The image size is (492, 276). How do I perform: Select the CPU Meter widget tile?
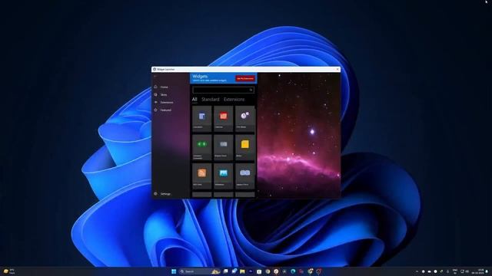[244, 118]
